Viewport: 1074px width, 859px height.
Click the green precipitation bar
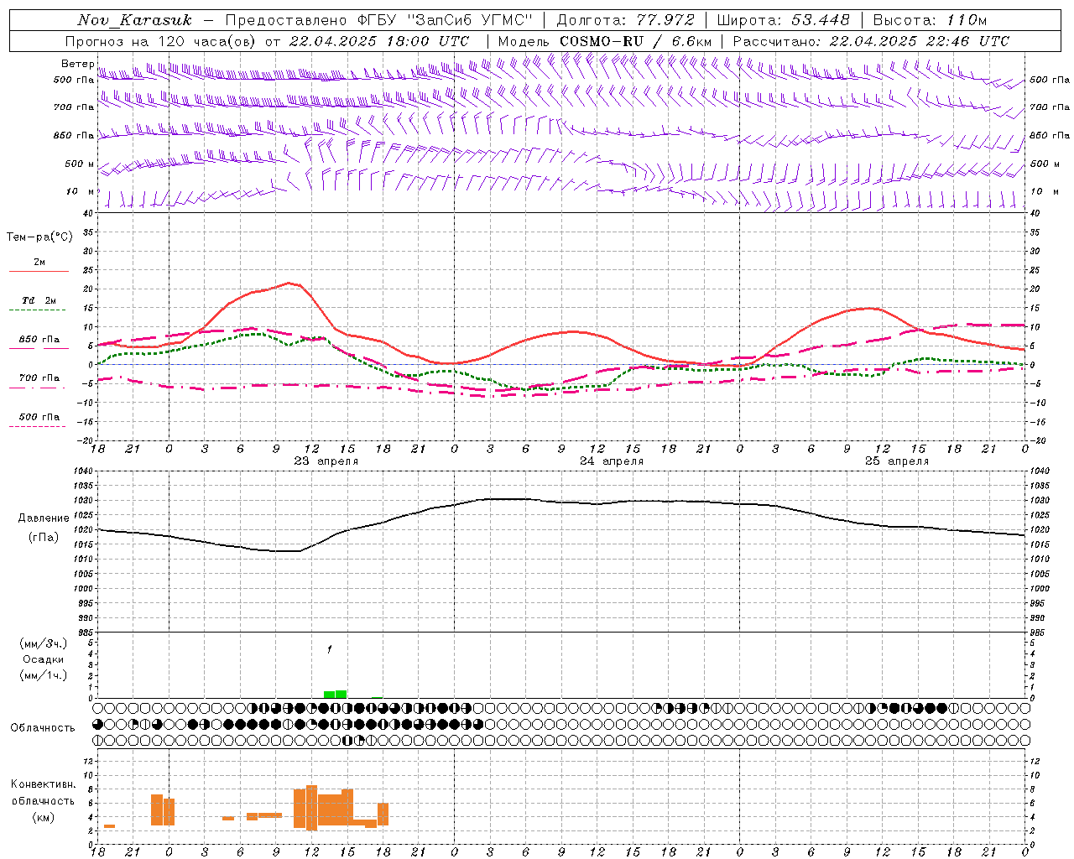point(336,695)
